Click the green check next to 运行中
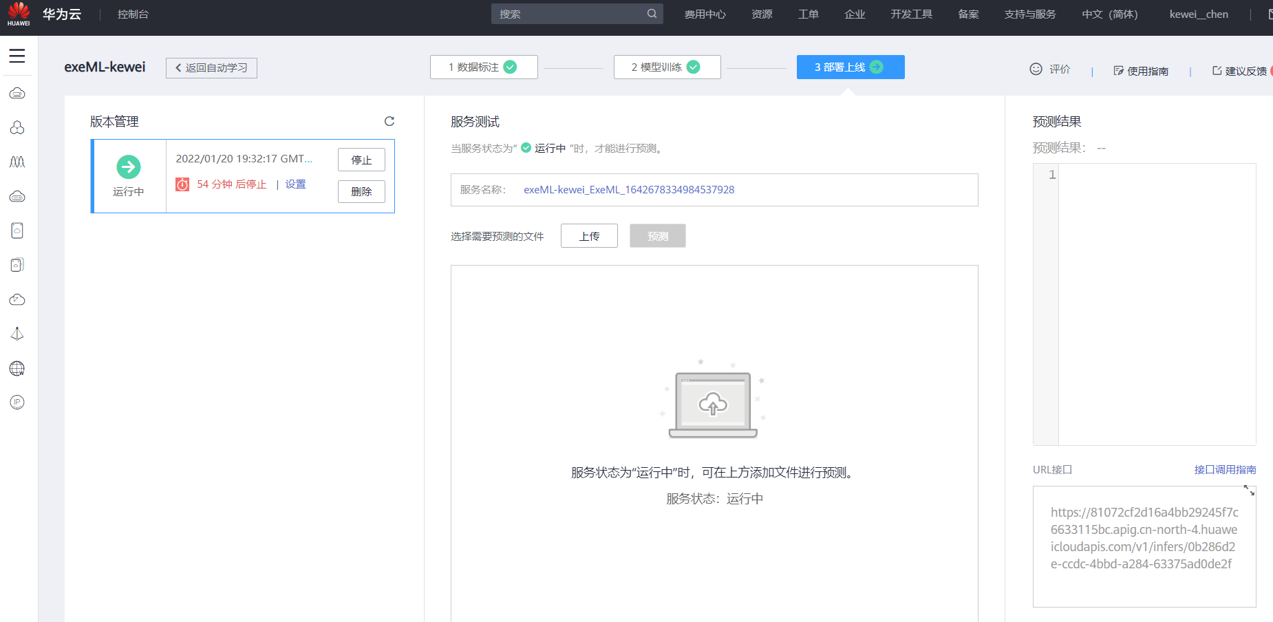This screenshot has width=1273, height=622. (526, 148)
